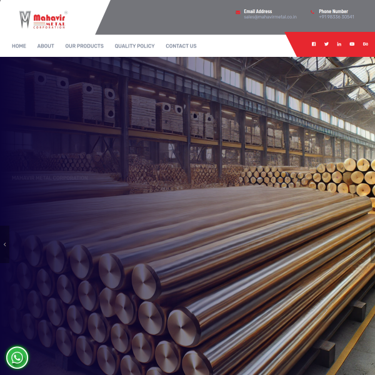Open the Twitter social icon
375x375 pixels.
pos(326,44)
